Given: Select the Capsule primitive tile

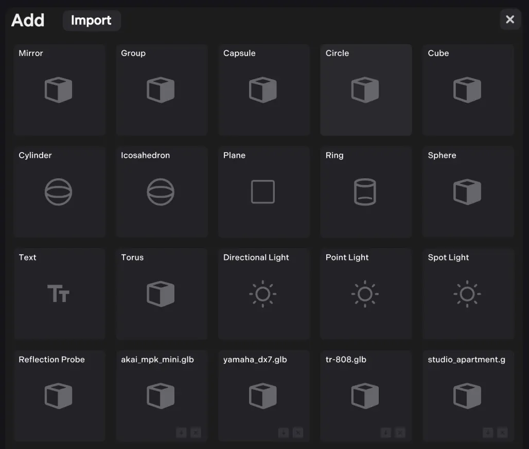Looking at the screenshot, I should 263,90.
